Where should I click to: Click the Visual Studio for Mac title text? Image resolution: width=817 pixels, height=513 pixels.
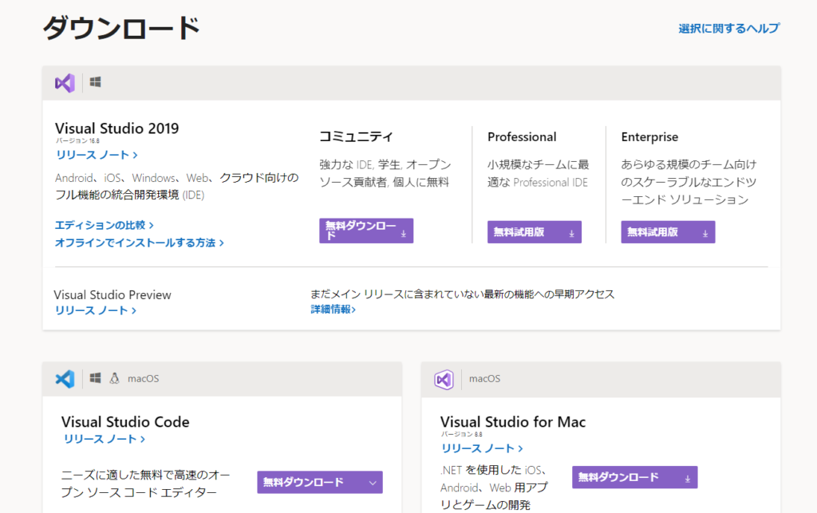[513, 422]
